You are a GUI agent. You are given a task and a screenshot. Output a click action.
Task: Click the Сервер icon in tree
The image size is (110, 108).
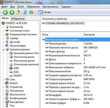click(7, 38)
